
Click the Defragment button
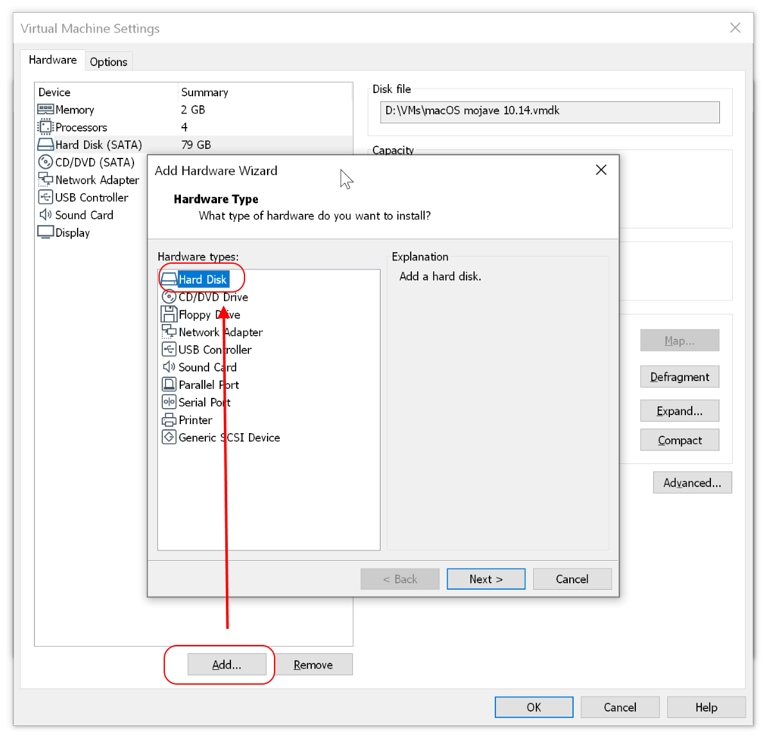pyautogui.click(x=680, y=377)
